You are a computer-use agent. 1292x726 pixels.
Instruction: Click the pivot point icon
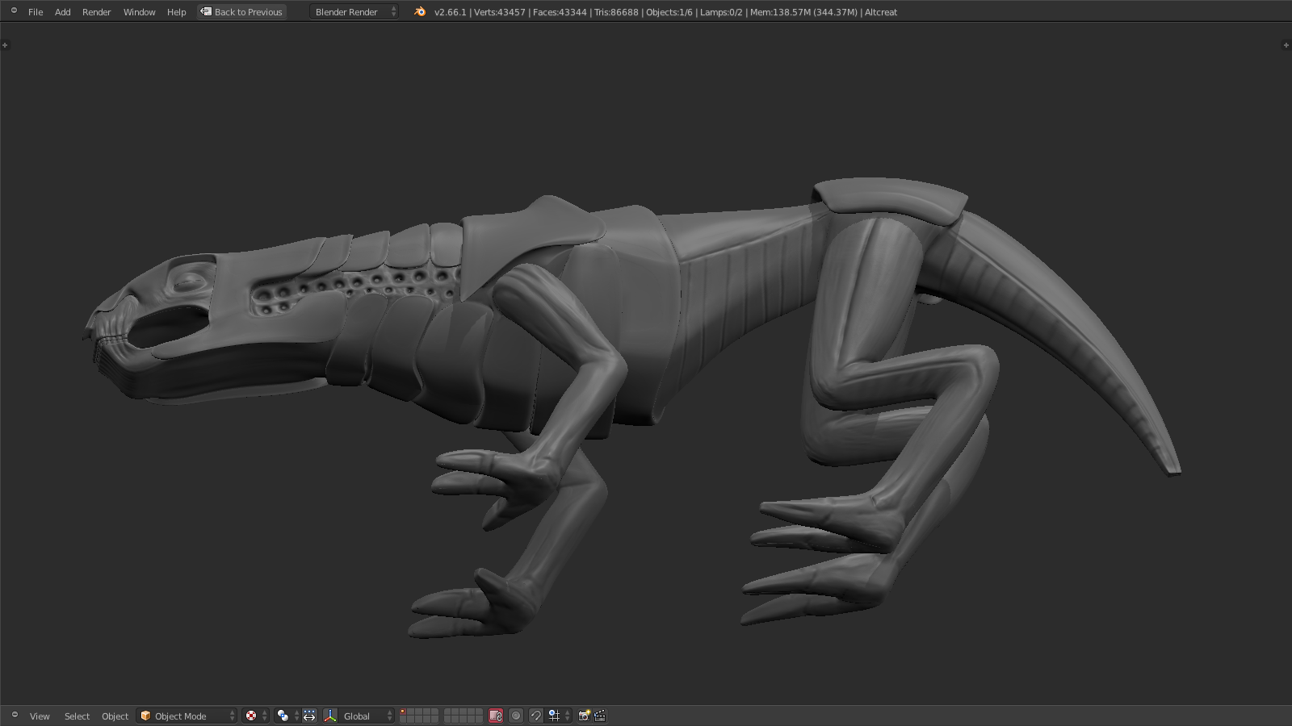click(x=283, y=716)
